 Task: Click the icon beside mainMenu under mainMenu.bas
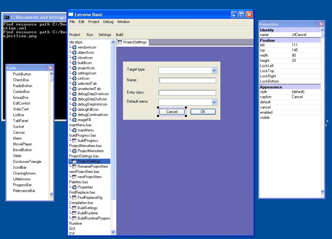[74, 130]
